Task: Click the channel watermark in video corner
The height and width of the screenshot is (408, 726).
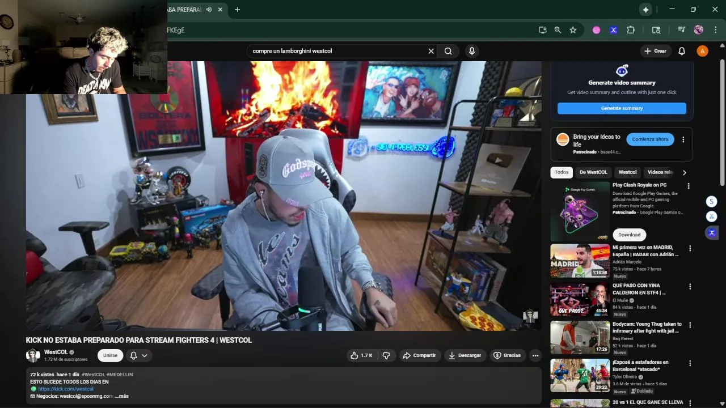Action: pos(530,316)
